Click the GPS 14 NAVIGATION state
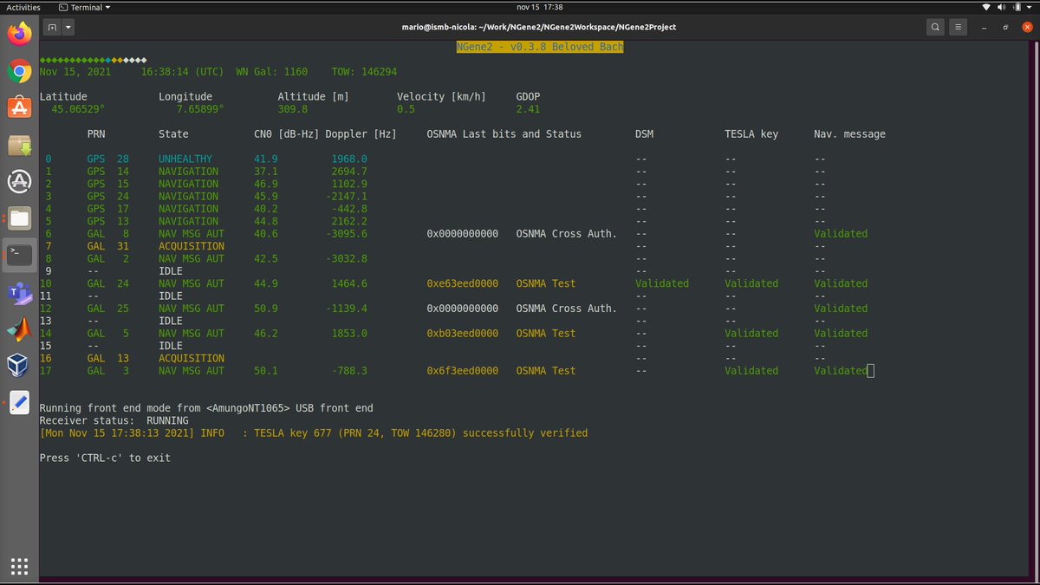1040x585 pixels. pos(188,172)
